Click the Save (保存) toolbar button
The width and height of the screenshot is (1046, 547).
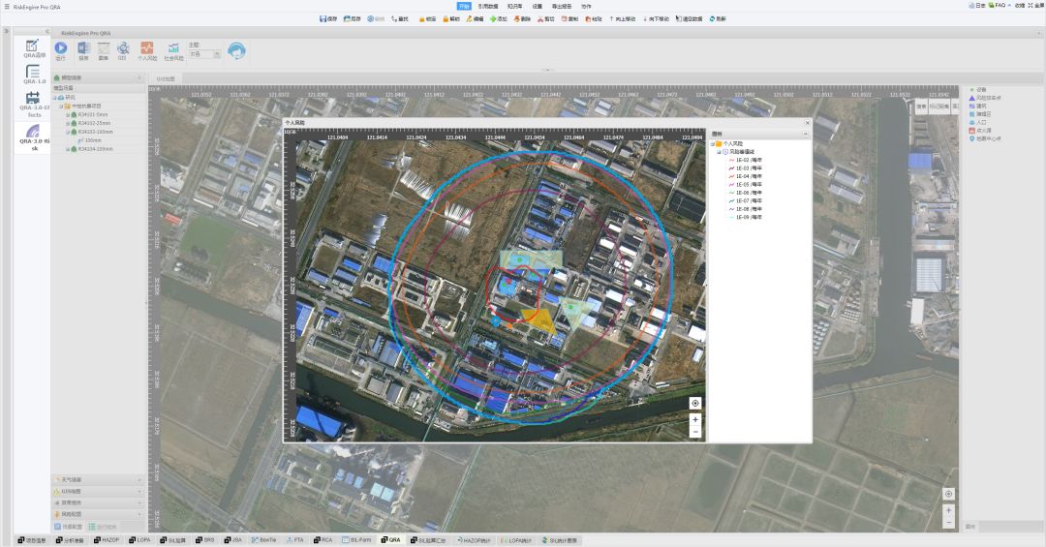pyautogui.click(x=328, y=18)
